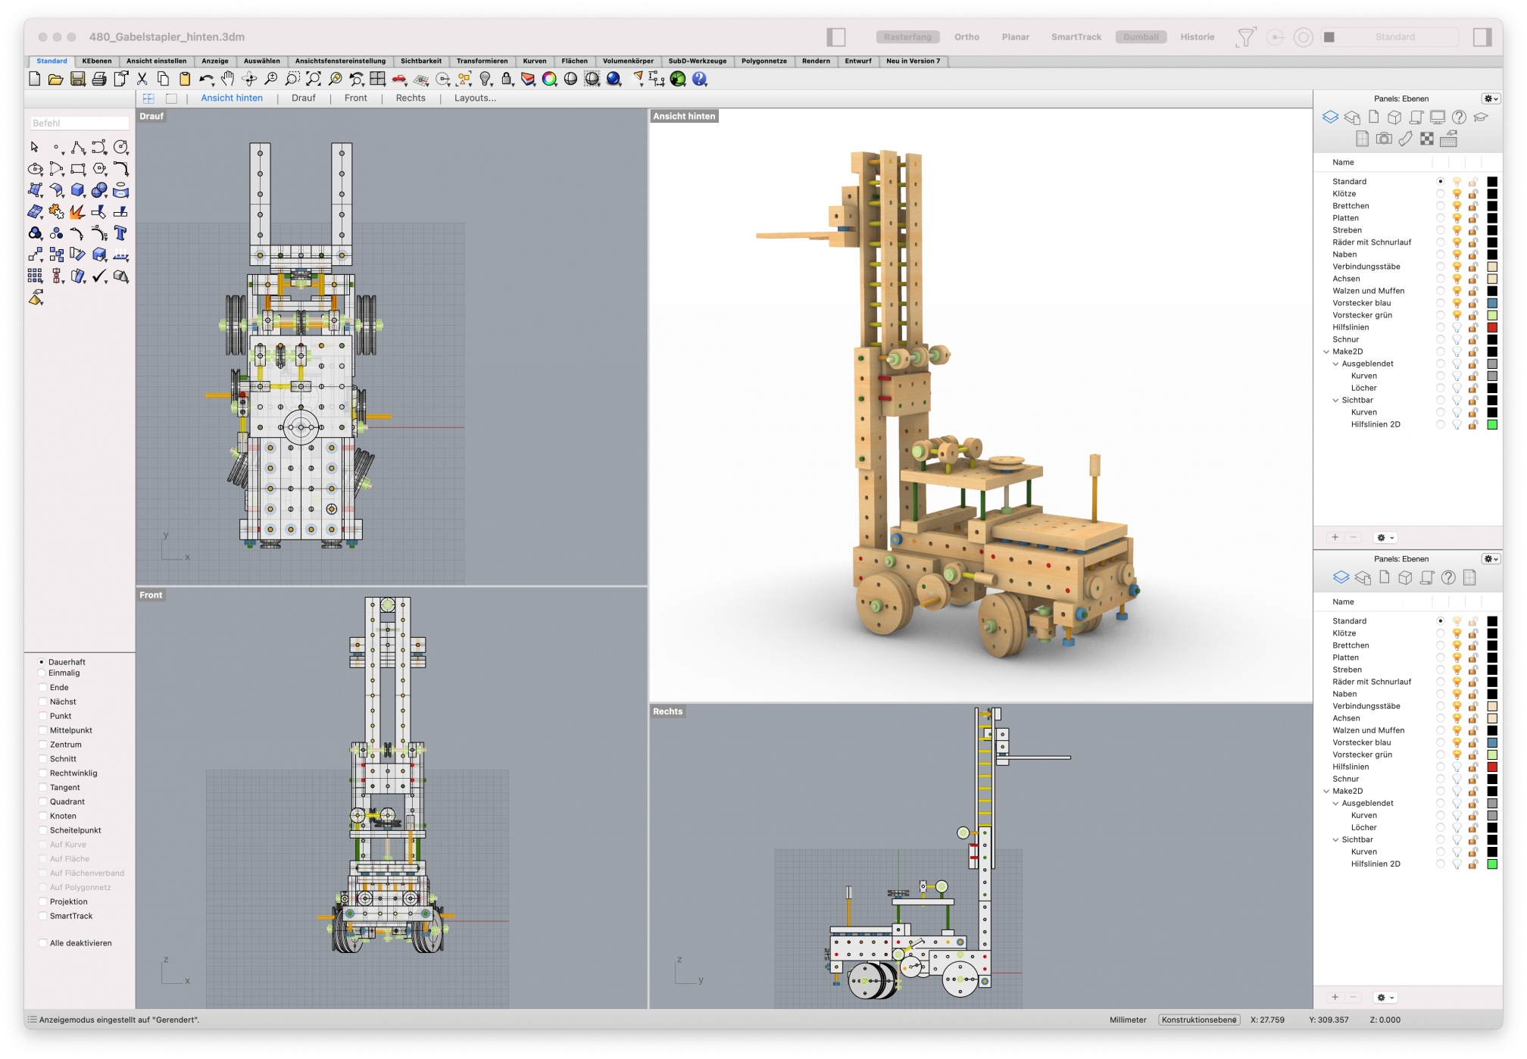Click the Print icon in toolbar
This screenshot has width=1527, height=1059.
coord(99,79)
